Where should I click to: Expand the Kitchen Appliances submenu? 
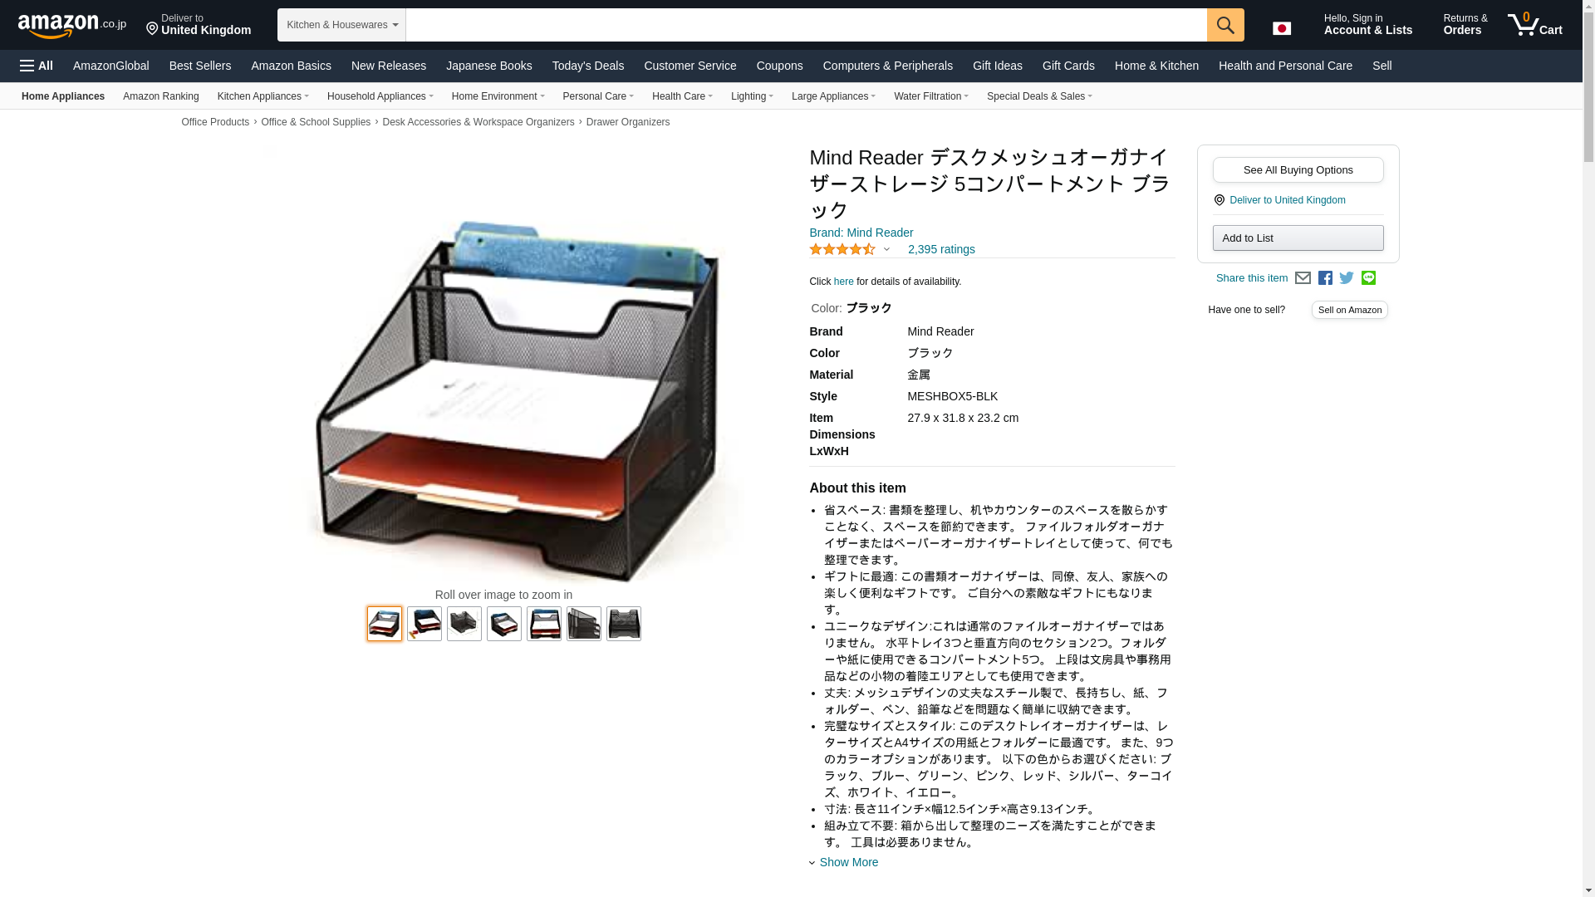point(263,96)
